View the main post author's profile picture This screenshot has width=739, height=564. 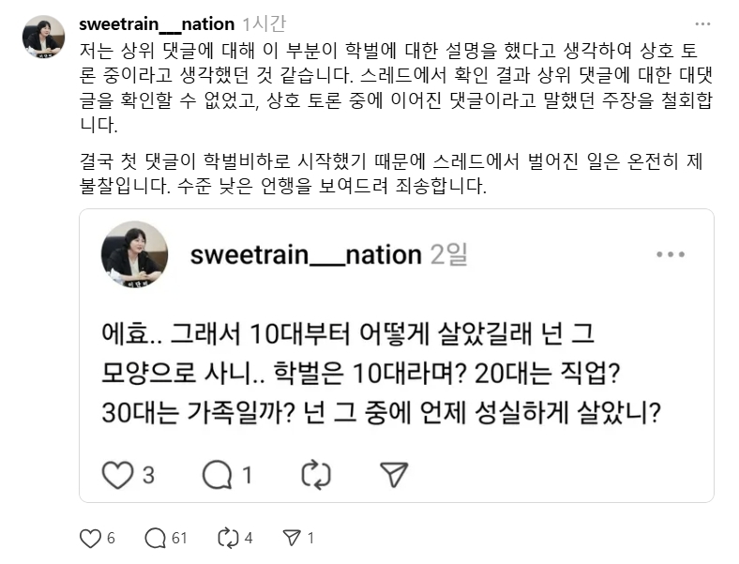pos(43,37)
